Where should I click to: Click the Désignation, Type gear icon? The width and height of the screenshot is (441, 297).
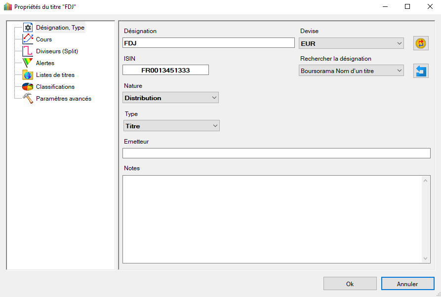click(x=28, y=28)
